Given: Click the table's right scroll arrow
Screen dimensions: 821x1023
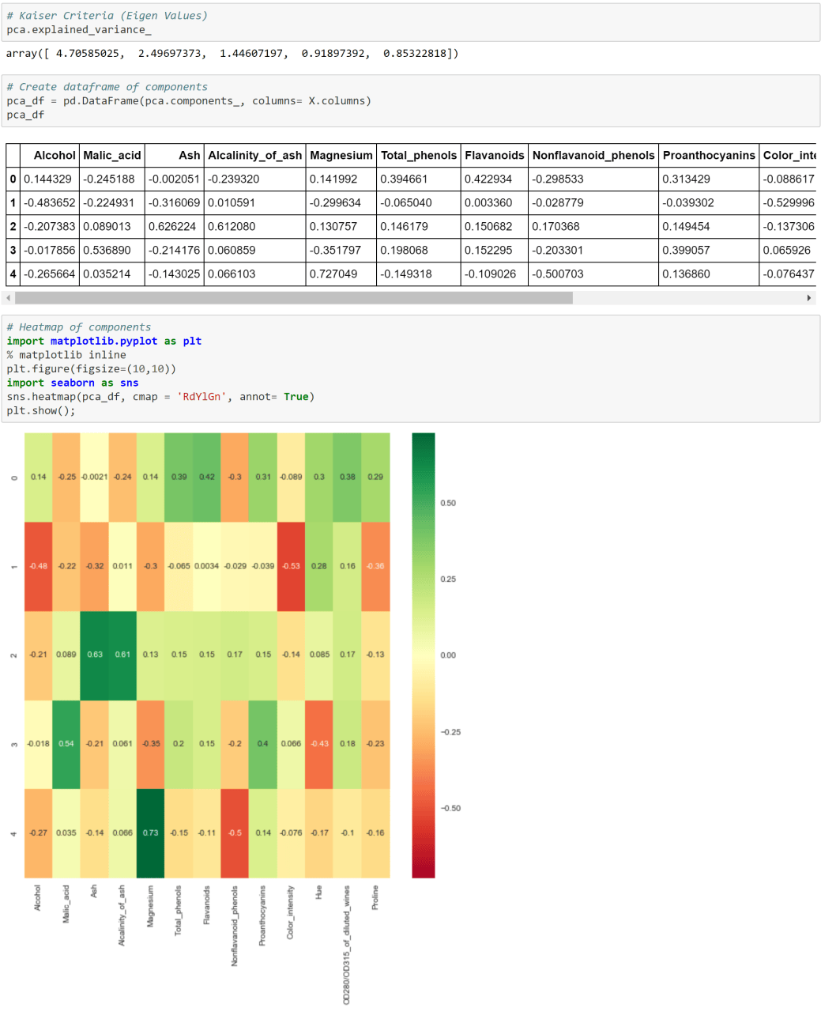Looking at the screenshot, I should [808, 298].
